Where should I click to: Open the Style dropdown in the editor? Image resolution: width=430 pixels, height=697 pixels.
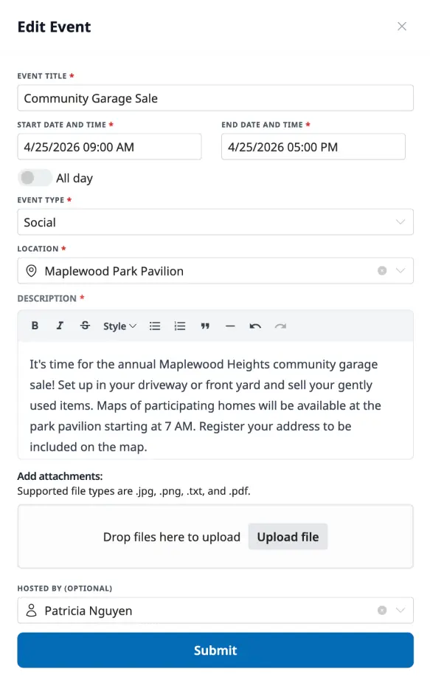tap(119, 326)
